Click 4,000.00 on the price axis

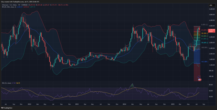point(212,26)
